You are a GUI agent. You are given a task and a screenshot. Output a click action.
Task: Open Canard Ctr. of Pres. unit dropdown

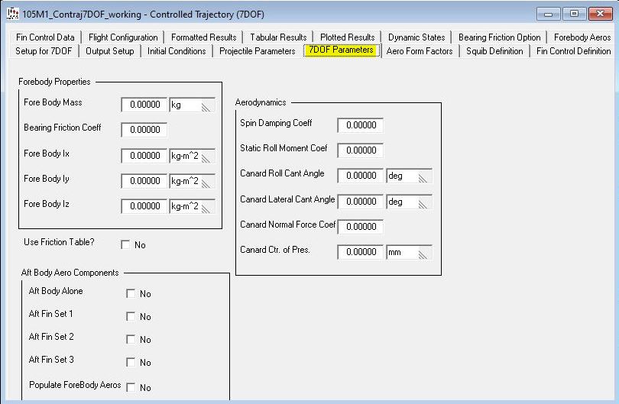409,253
